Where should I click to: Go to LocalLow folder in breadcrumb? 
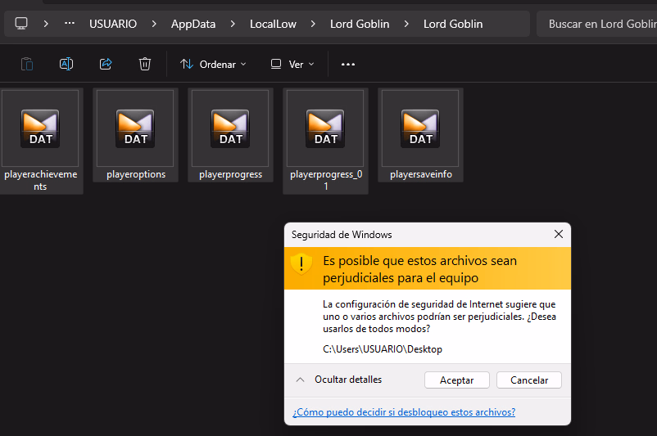tap(274, 24)
